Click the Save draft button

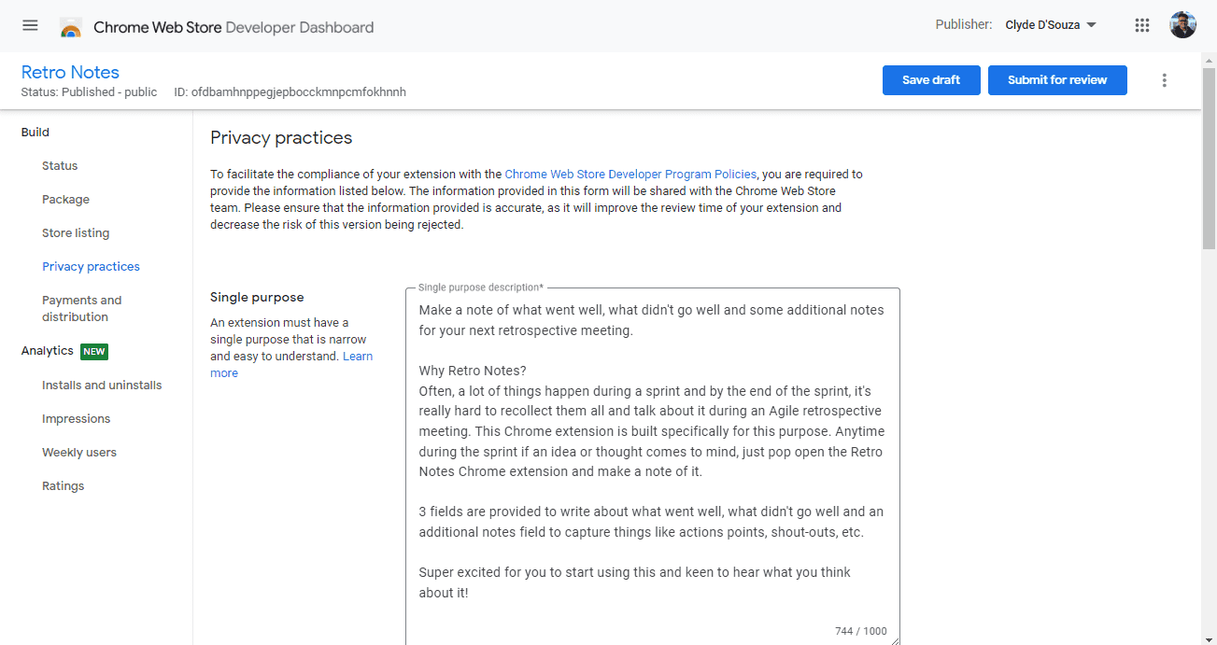click(x=931, y=80)
